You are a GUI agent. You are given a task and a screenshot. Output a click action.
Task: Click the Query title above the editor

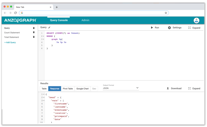click(43, 27)
